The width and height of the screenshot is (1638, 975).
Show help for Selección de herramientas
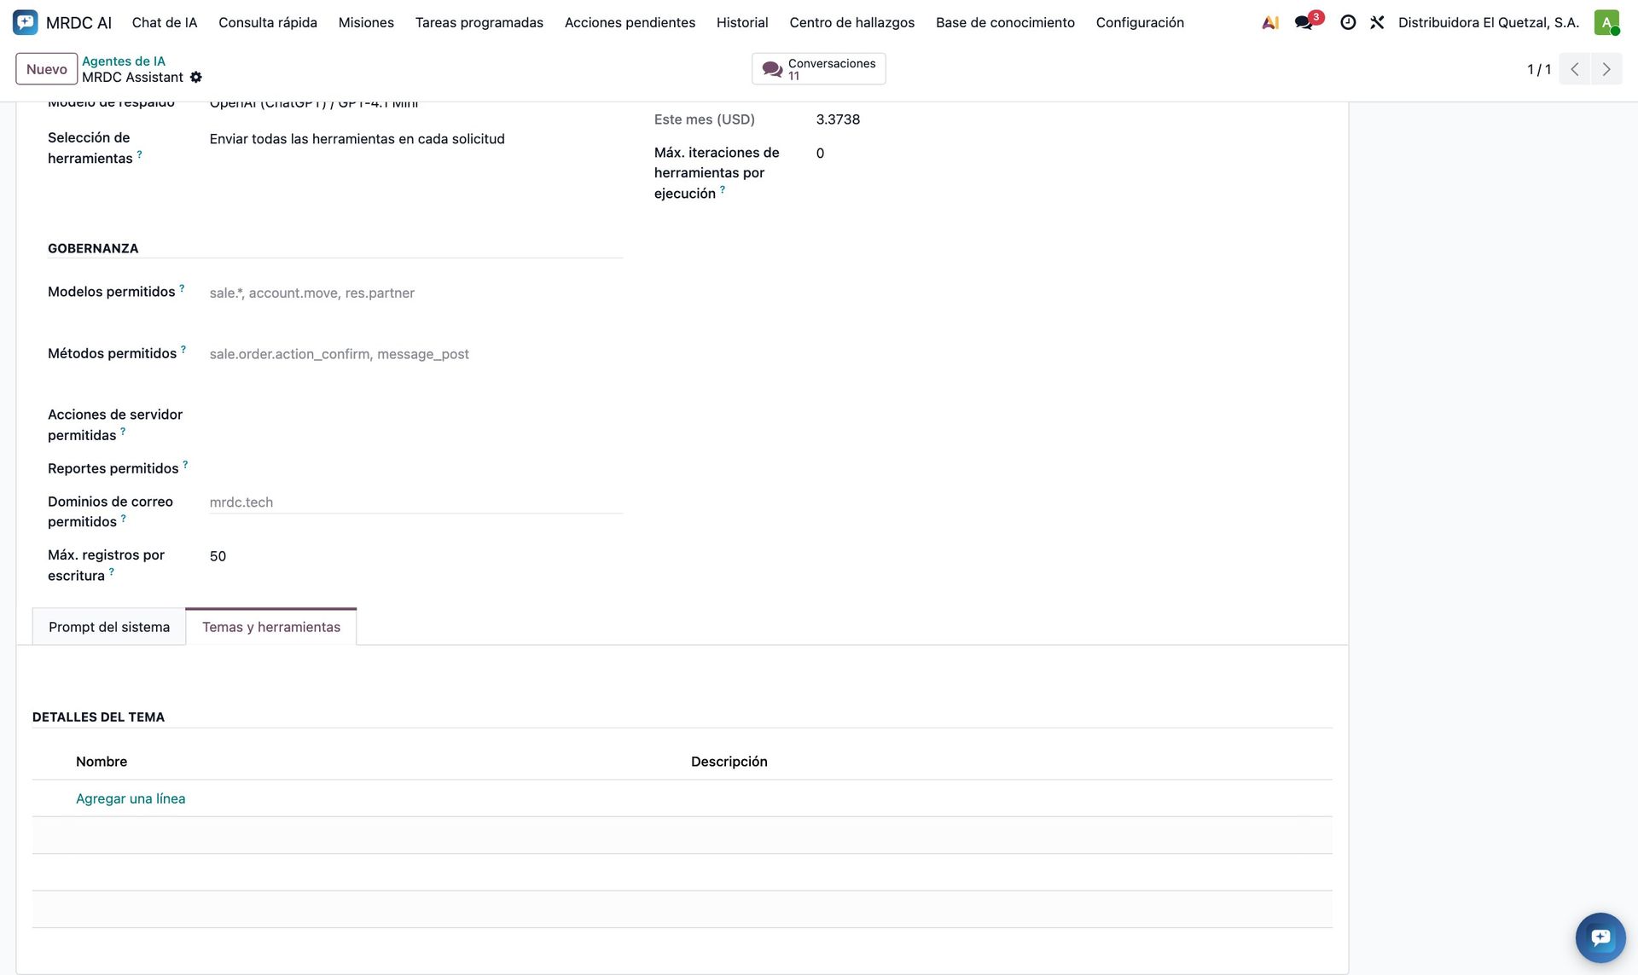click(x=139, y=154)
